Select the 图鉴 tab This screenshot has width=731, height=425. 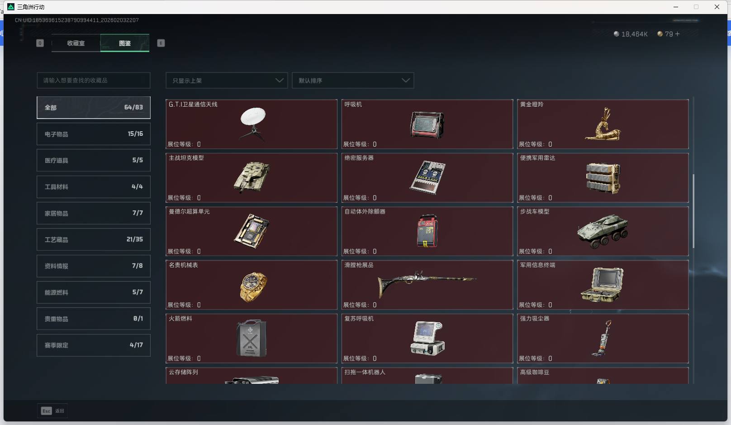125,43
